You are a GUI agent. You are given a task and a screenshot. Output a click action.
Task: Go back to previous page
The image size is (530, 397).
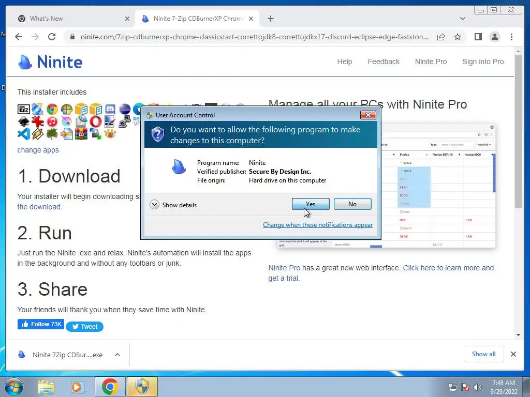click(19, 37)
